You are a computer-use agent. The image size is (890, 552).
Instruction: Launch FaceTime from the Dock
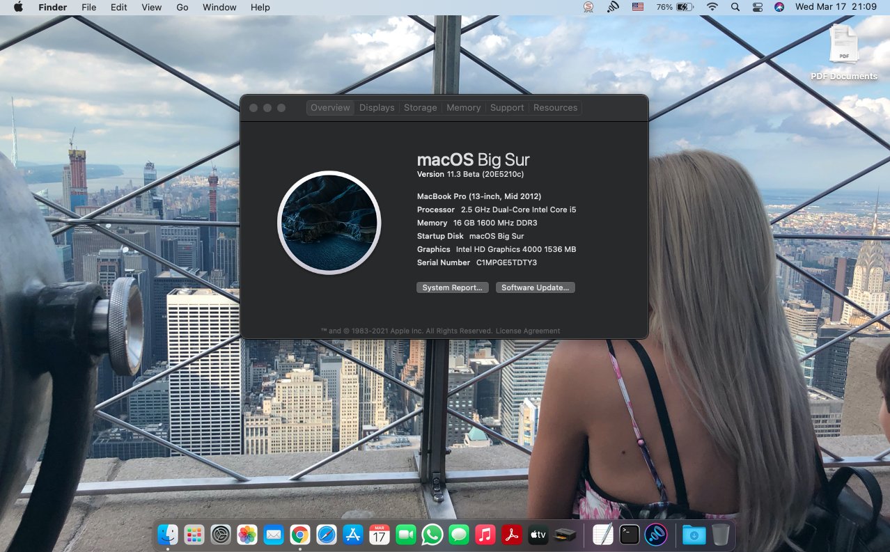point(406,535)
